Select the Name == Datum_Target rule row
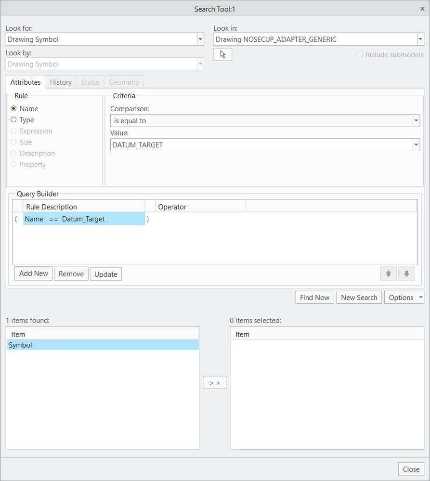The width and height of the screenshot is (430, 481). (84, 219)
